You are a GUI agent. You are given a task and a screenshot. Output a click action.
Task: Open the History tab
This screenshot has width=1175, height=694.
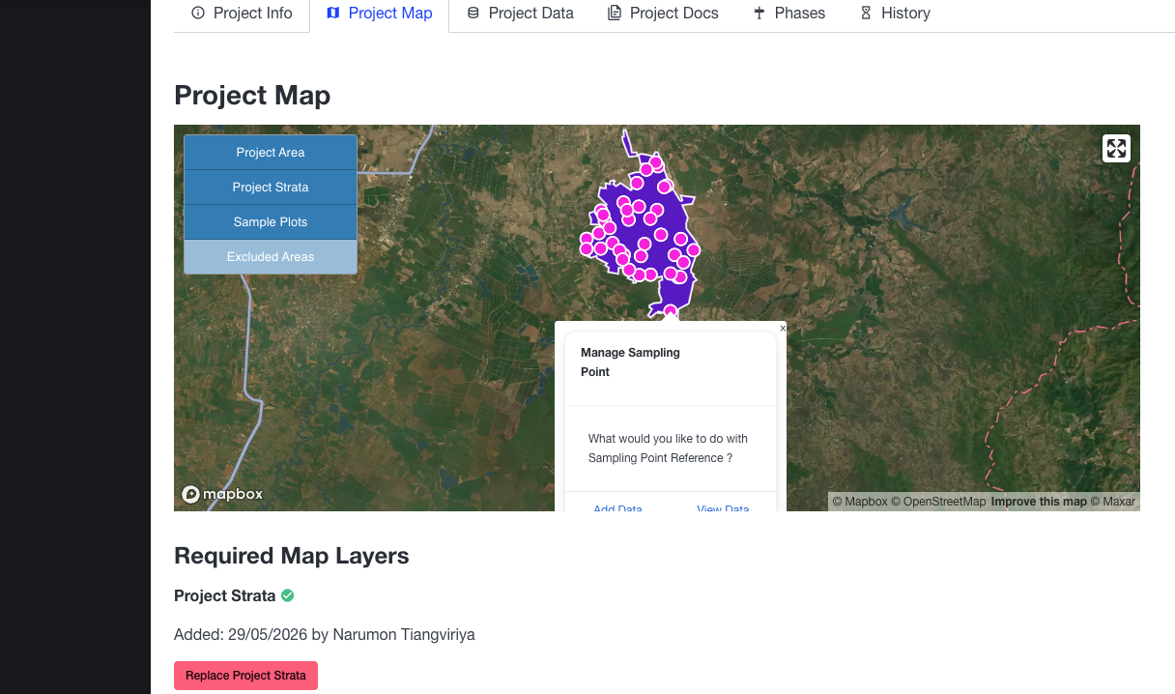pyautogui.click(x=895, y=14)
